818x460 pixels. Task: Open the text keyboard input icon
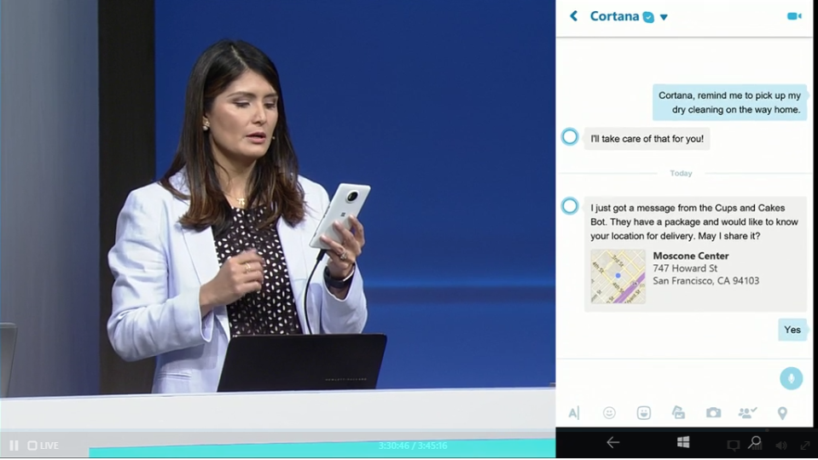coord(574,413)
